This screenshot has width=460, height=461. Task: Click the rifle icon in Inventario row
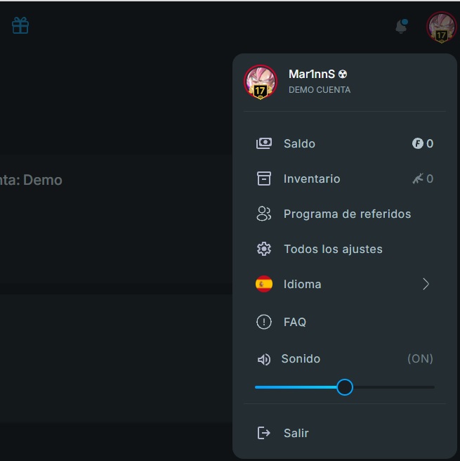click(x=418, y=178)
